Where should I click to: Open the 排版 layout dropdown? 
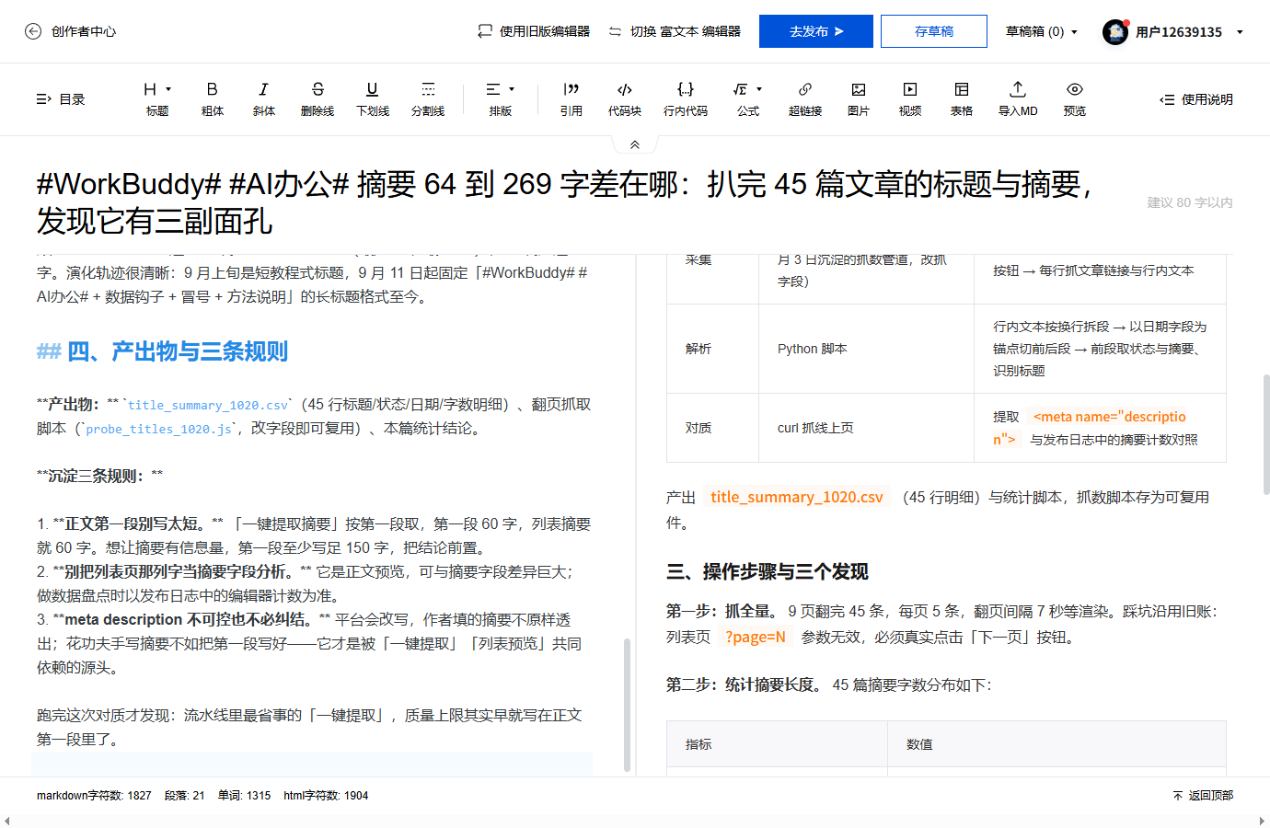coord(501,98)
